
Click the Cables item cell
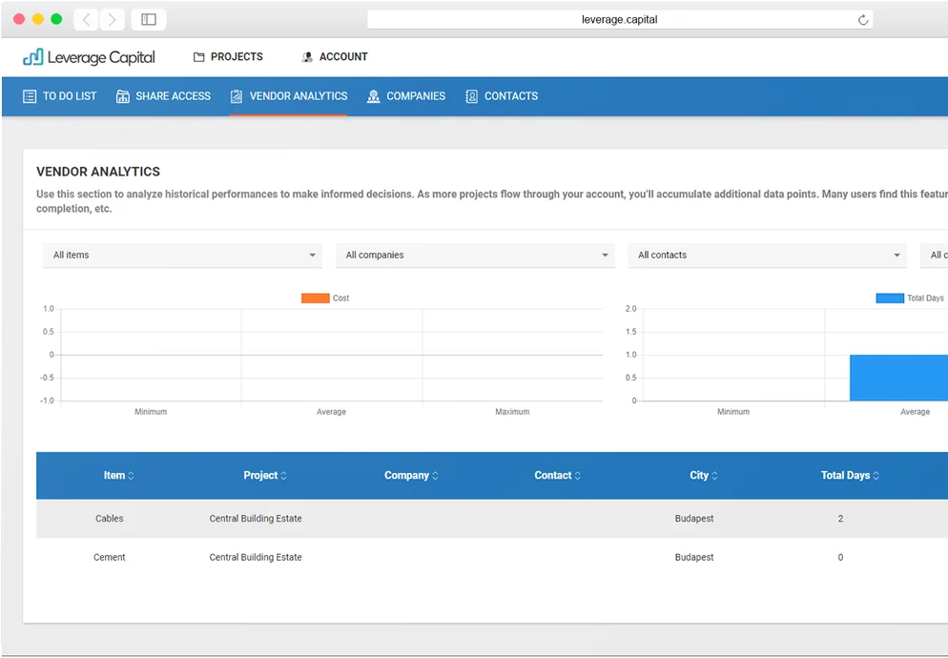[x=110, y=519]
